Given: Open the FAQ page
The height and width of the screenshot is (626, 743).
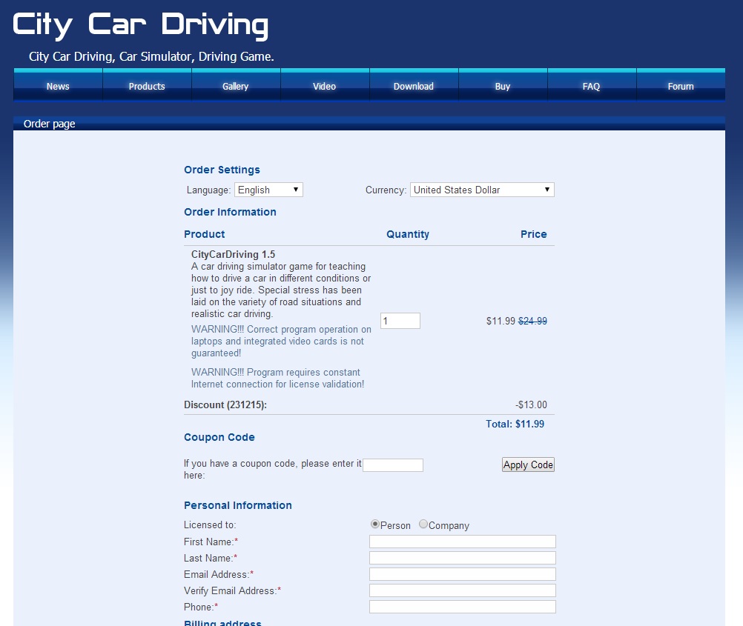Looking at the screenshot, I should coord(592,87).
